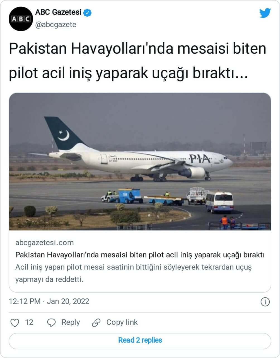The width and height of the screenshot is (280, 358).
Task: Open the tweet info circle icon
Action: coord(265,302)
